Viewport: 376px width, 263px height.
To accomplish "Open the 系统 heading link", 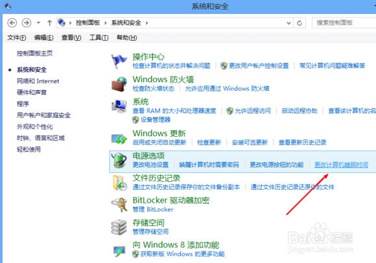I will 141,102.
